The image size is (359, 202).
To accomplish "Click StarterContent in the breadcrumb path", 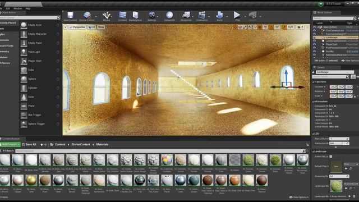I will [x=81, y=145].
